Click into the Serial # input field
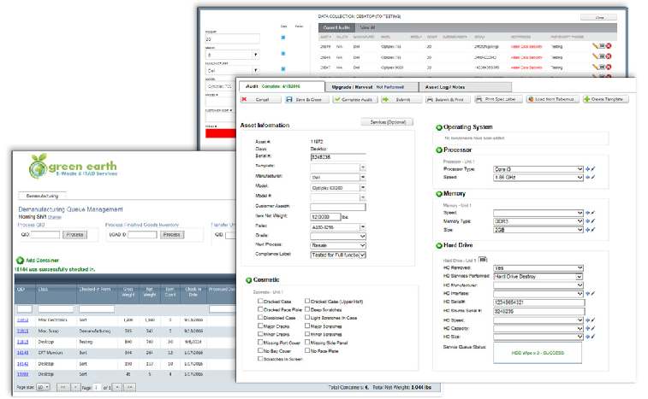This screenshot has height=399, width=648. 338,157
